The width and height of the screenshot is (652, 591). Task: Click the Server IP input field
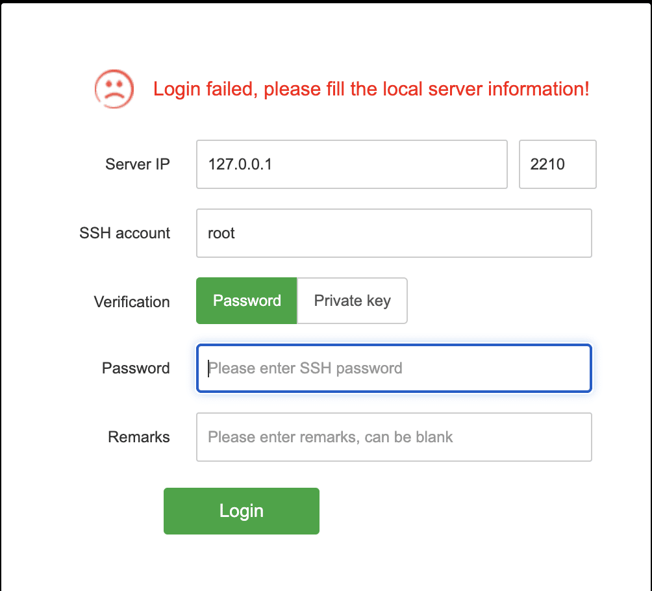(x=351, y=164)
